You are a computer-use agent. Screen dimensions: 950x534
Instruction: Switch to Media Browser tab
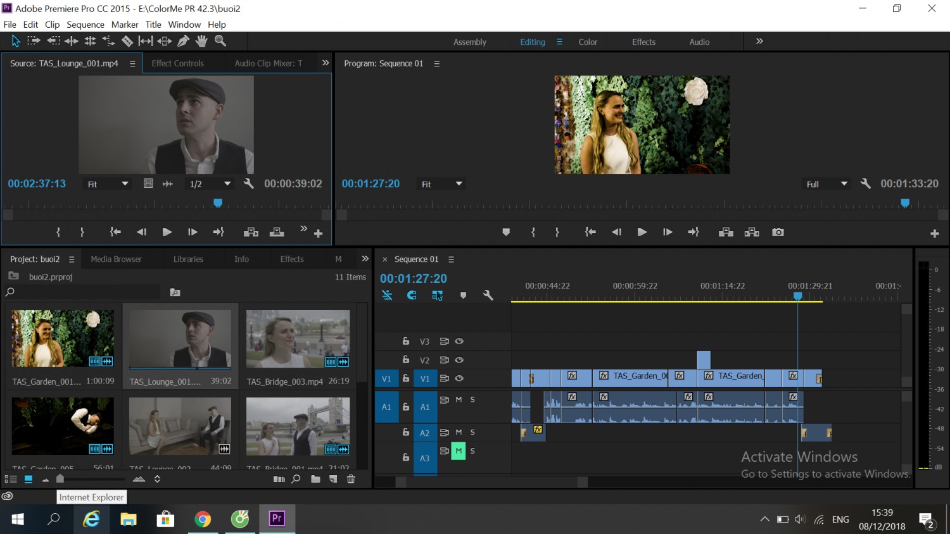coord(116,259)
